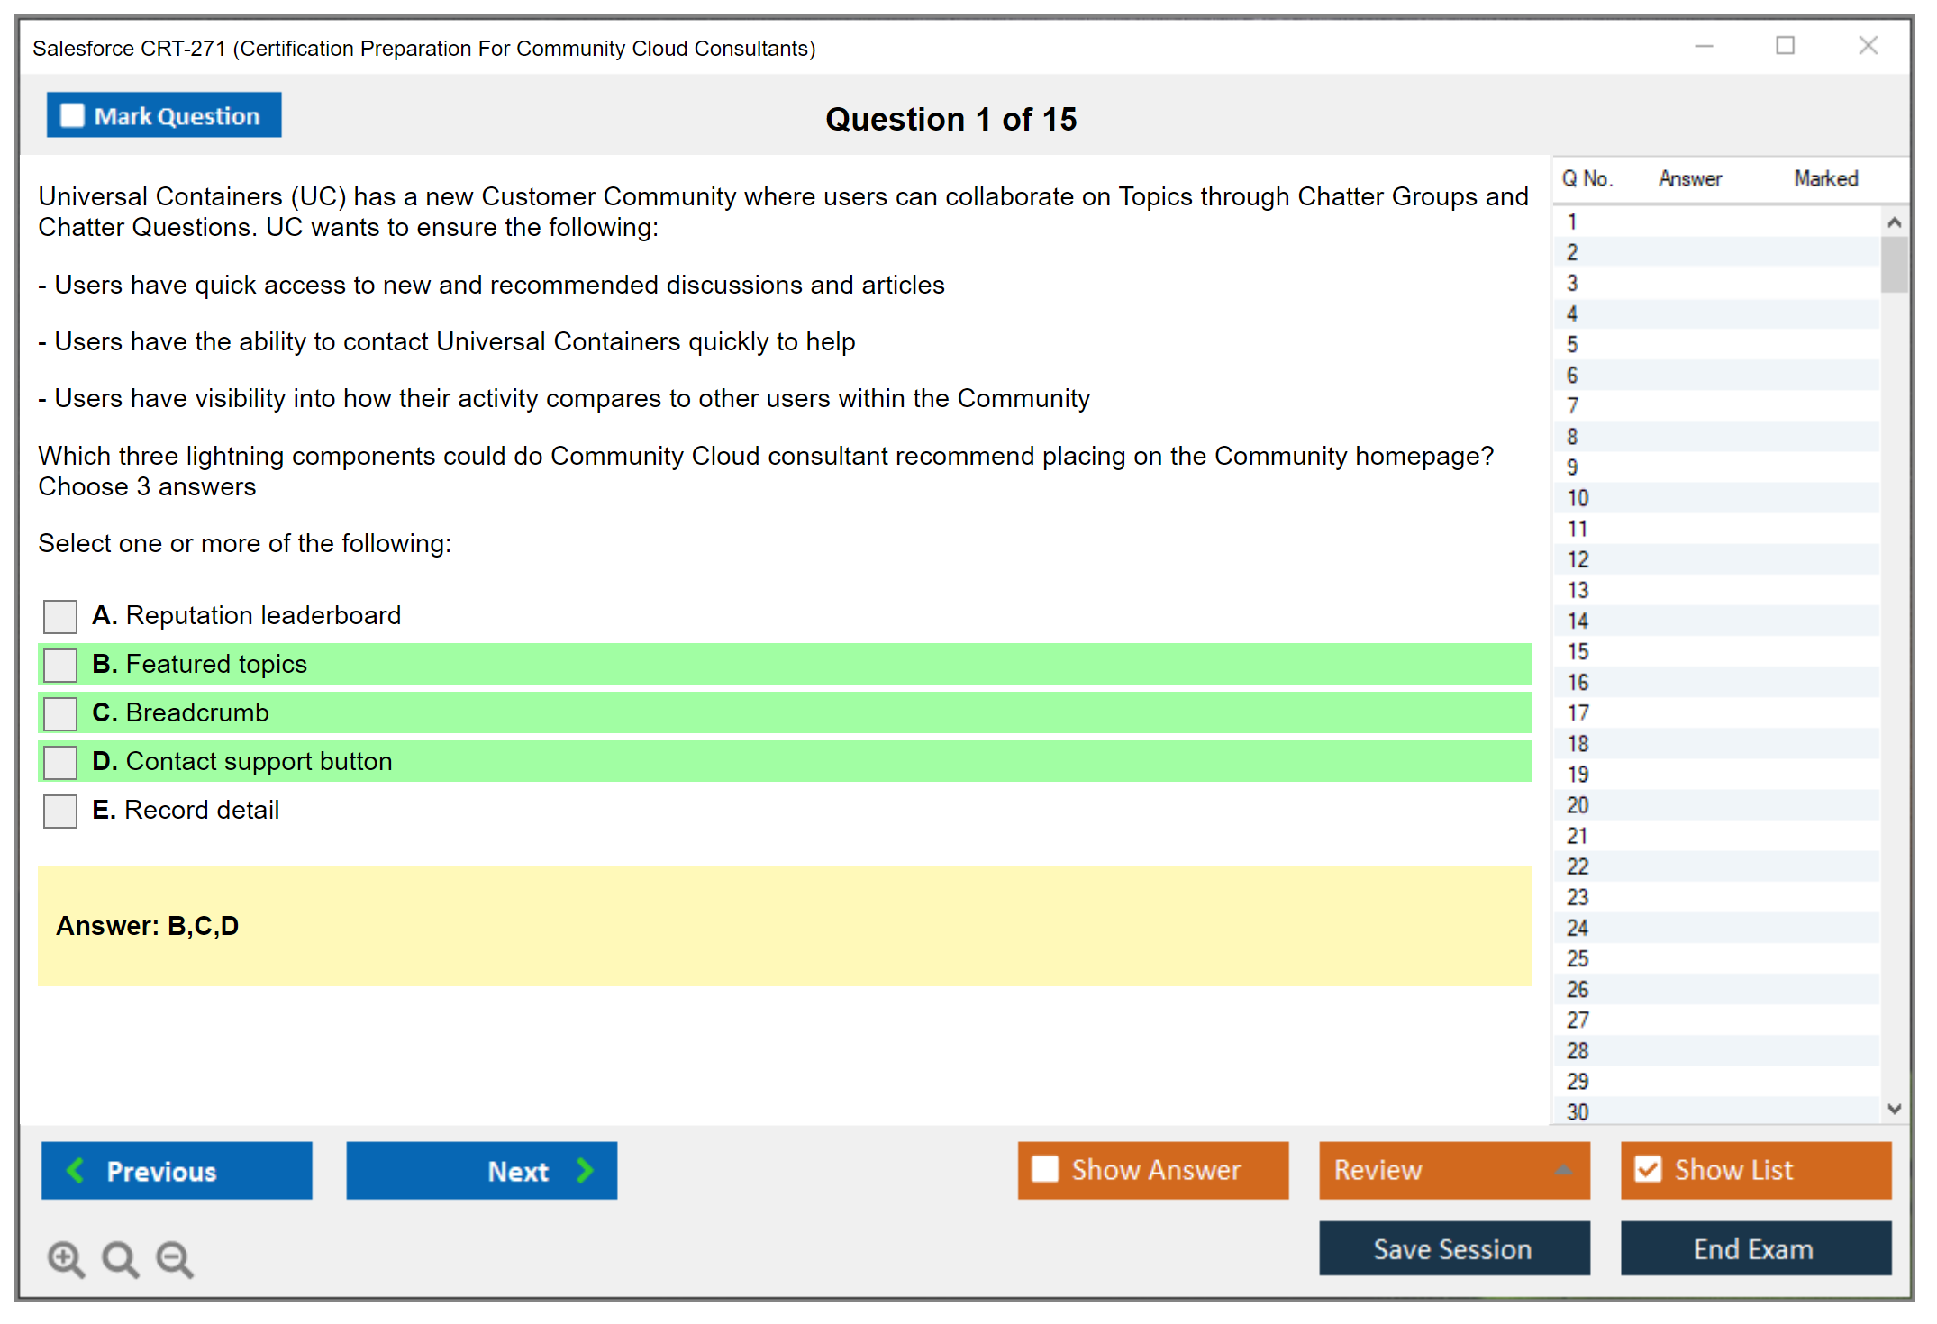The image size is (1937, 1324).
Task: Toggle the Show Answer option
Action: 1045,1169
